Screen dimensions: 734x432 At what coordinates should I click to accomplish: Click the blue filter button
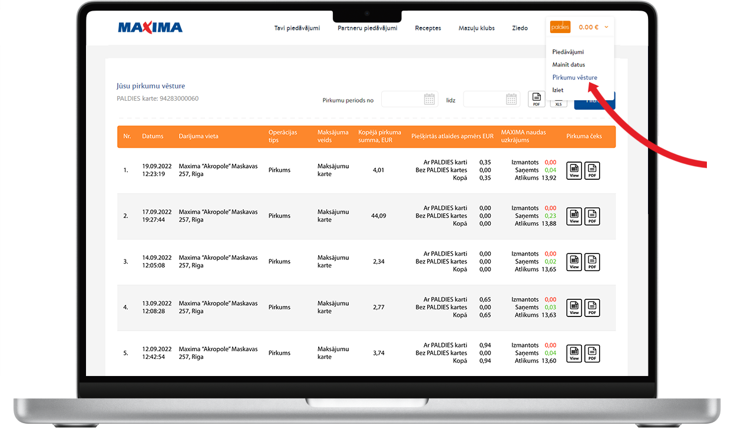(594, 100)
